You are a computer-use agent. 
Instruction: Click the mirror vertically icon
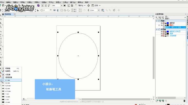[x=58, y=10]
